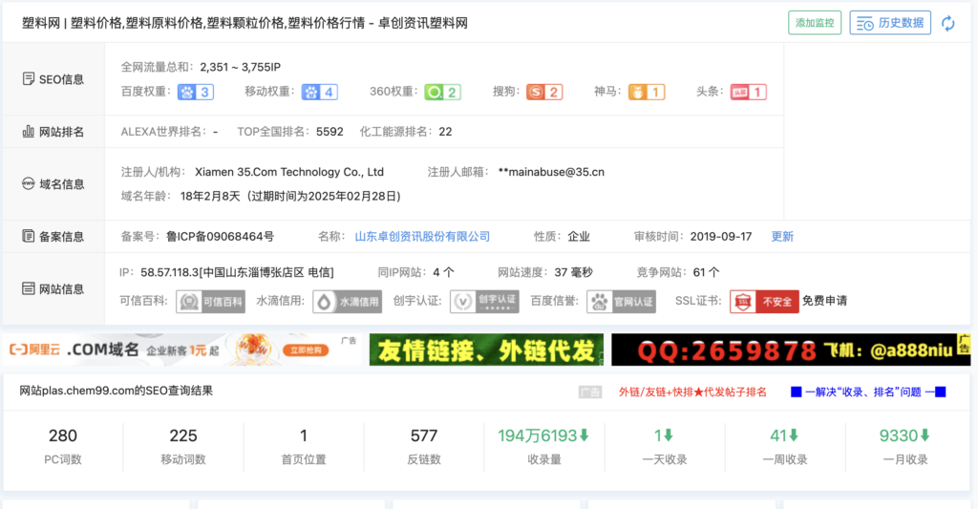Click the 创宇认证 badge
Screen dimensions: 978x509
pos(484,302)
